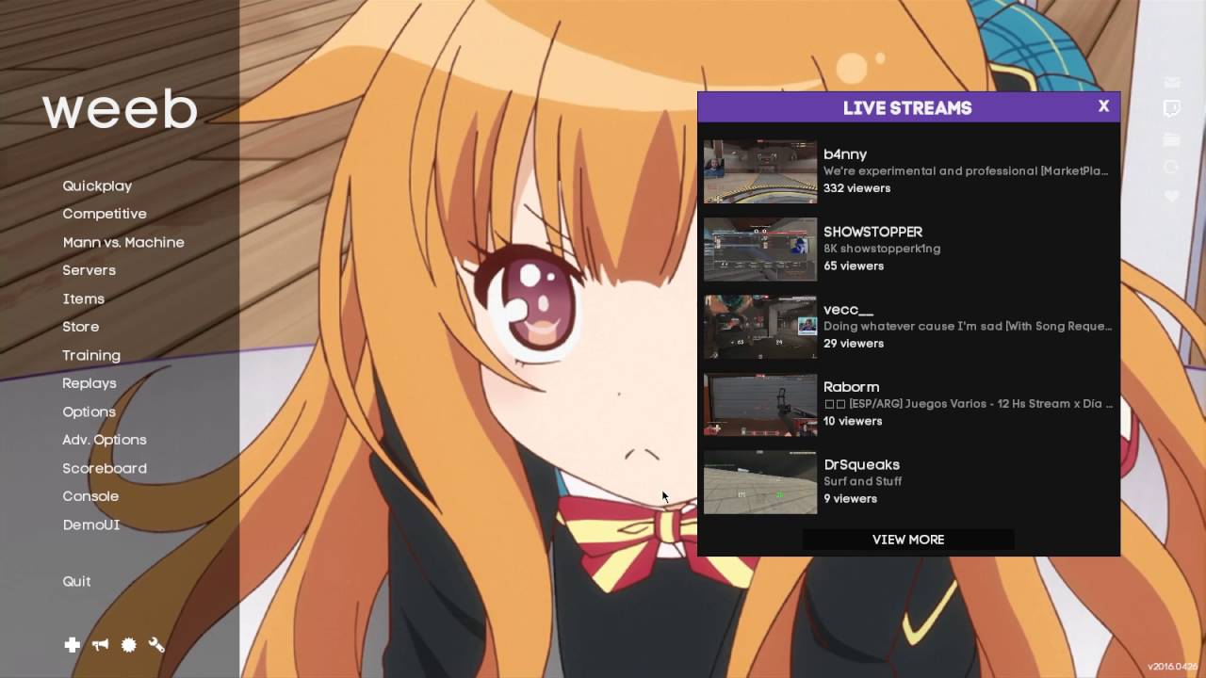Open DemoUI
The width and height of the screenshot is (1206, 678).
coord(91,525)
